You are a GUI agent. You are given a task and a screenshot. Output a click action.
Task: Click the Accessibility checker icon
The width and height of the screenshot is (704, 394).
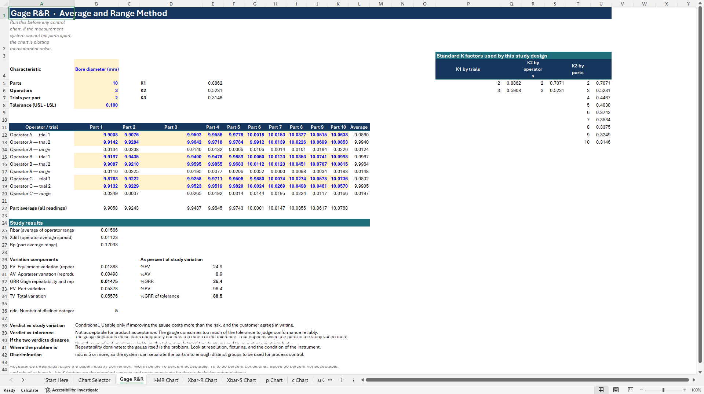pyautogui.click(x=48, y=390)
